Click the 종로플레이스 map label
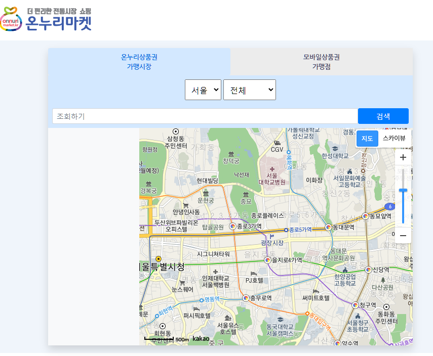The width and height of the screenshot is (433, 356). click(267, 215)
